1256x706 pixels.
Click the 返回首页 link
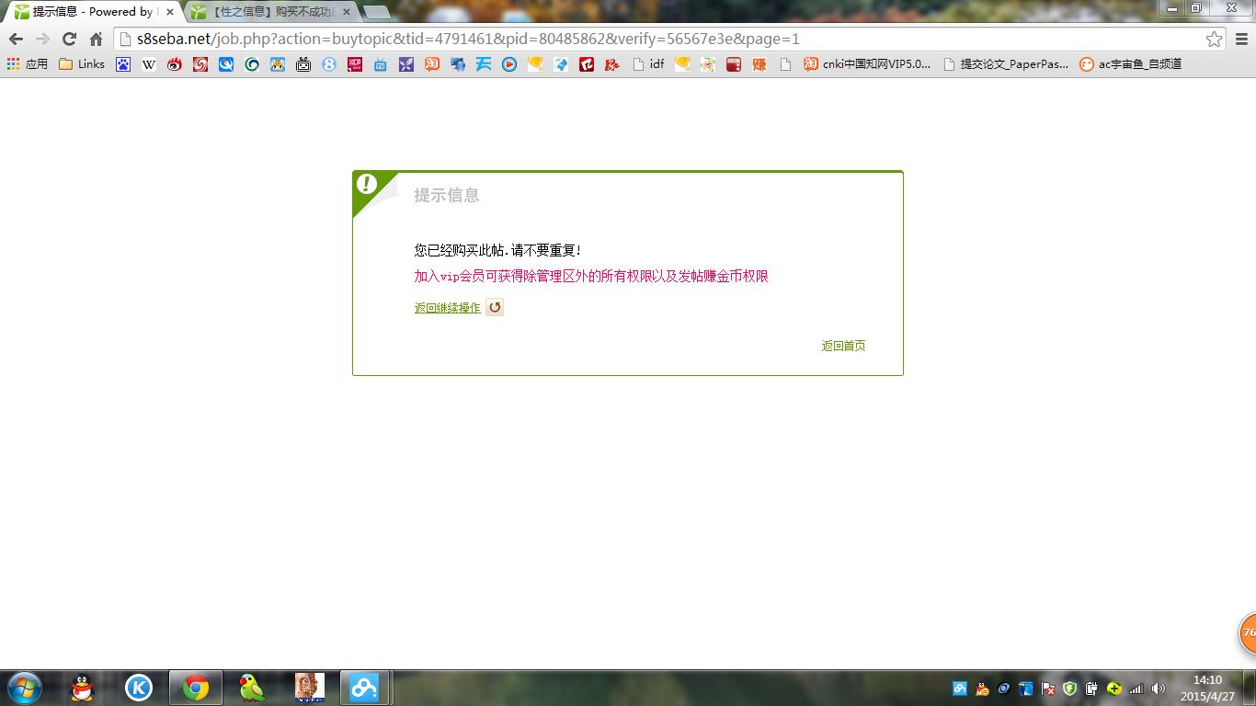(842, 345)
